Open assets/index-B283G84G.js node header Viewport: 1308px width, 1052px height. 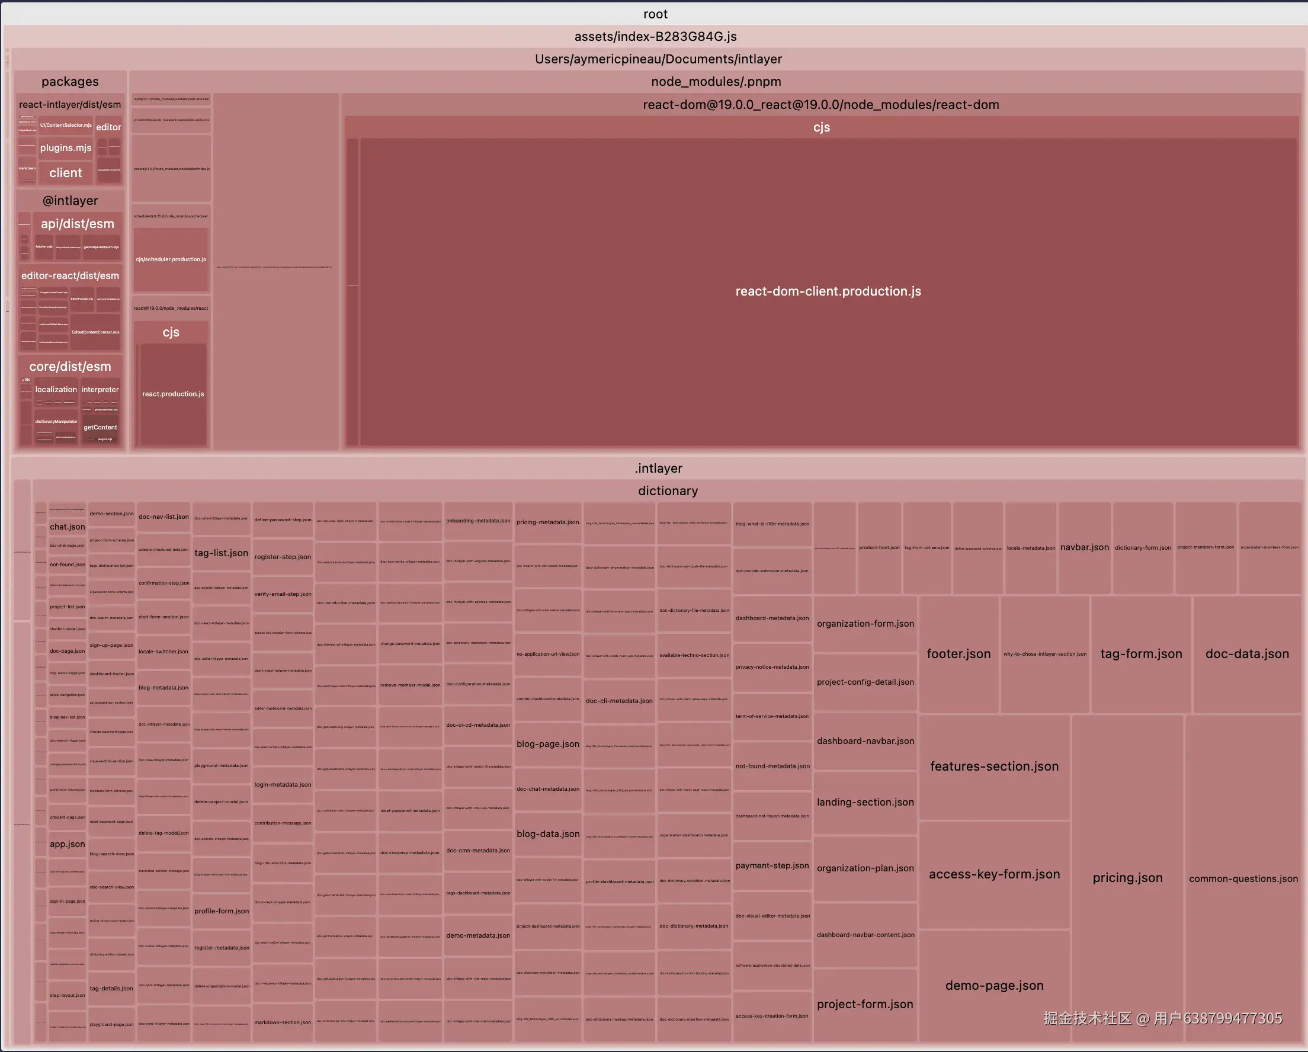coord(655,36)
